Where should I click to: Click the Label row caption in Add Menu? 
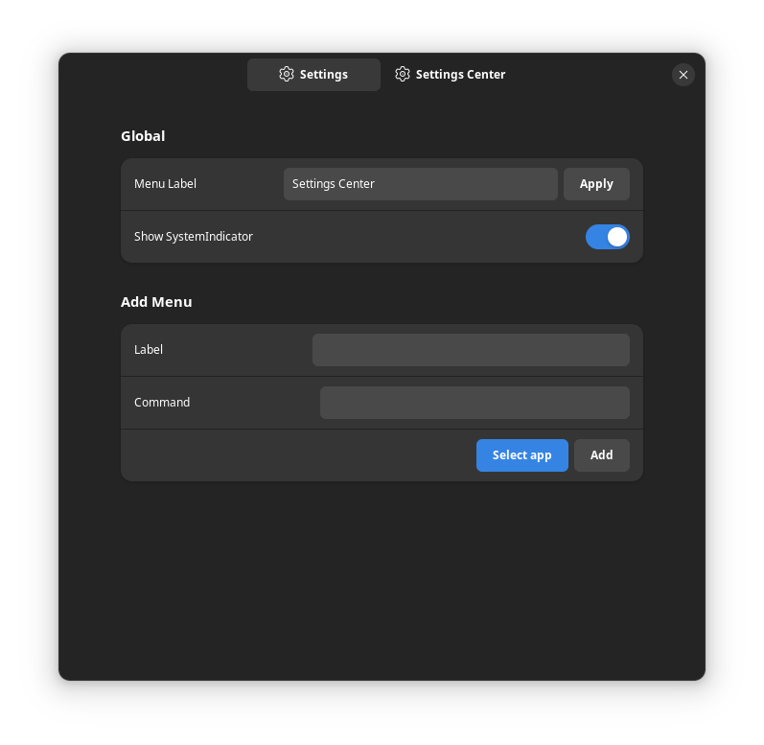[x=149, y=350]
